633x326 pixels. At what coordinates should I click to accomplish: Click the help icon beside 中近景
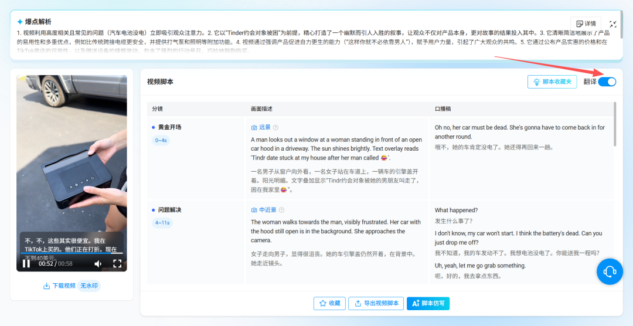pos(282,210)
